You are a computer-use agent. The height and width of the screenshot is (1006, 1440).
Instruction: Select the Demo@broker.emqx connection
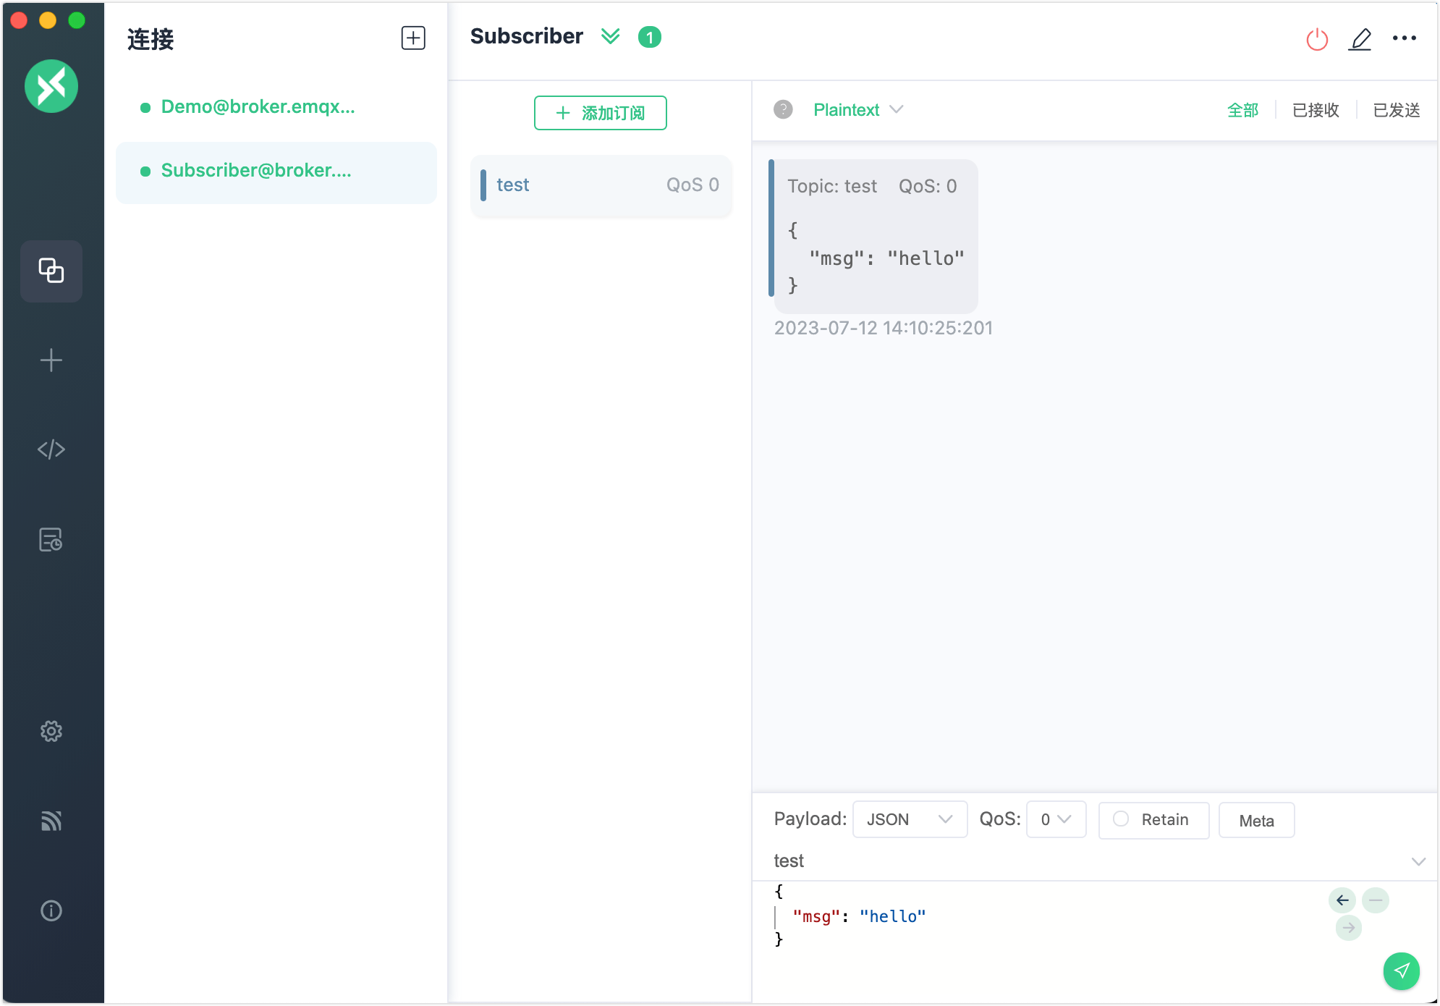[258, 107]
